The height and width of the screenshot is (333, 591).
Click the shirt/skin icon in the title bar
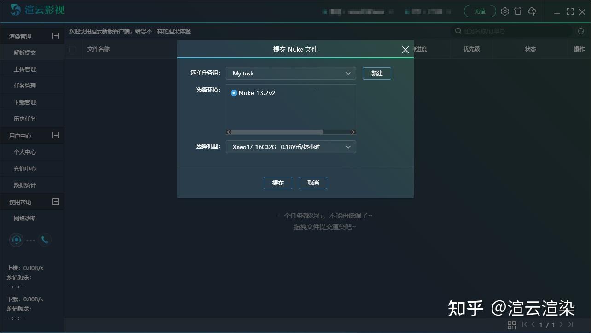pos(518,11)
